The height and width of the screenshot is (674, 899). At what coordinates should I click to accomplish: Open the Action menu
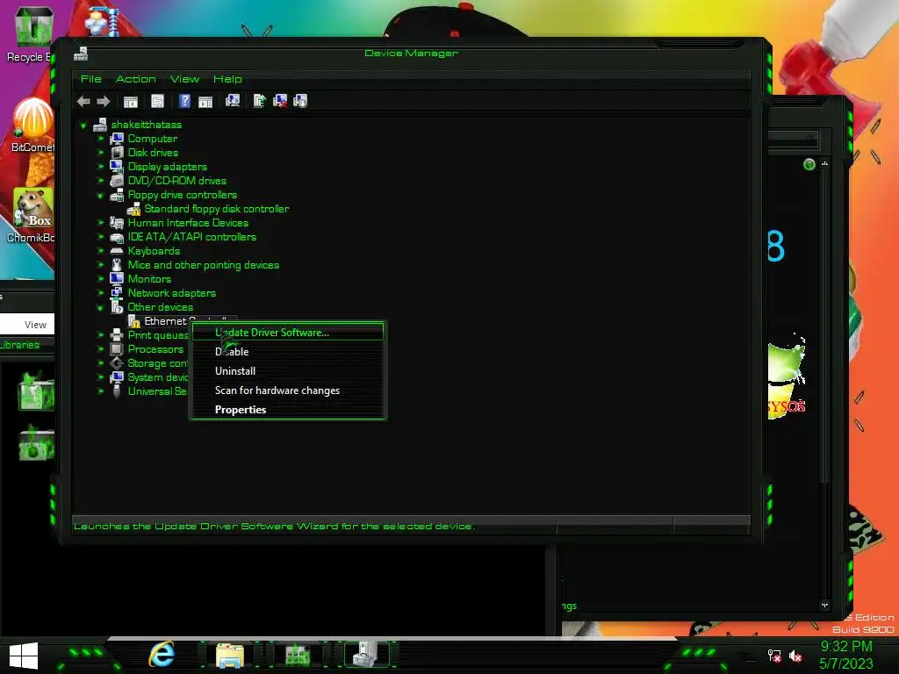click(136, 79)
